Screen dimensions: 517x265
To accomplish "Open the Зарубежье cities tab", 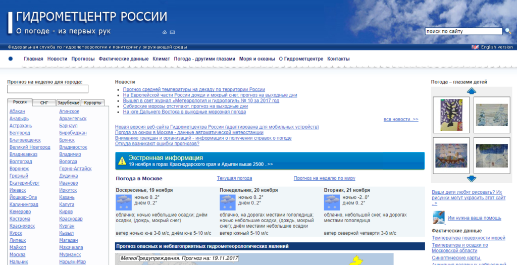I will tap(68, 102).
